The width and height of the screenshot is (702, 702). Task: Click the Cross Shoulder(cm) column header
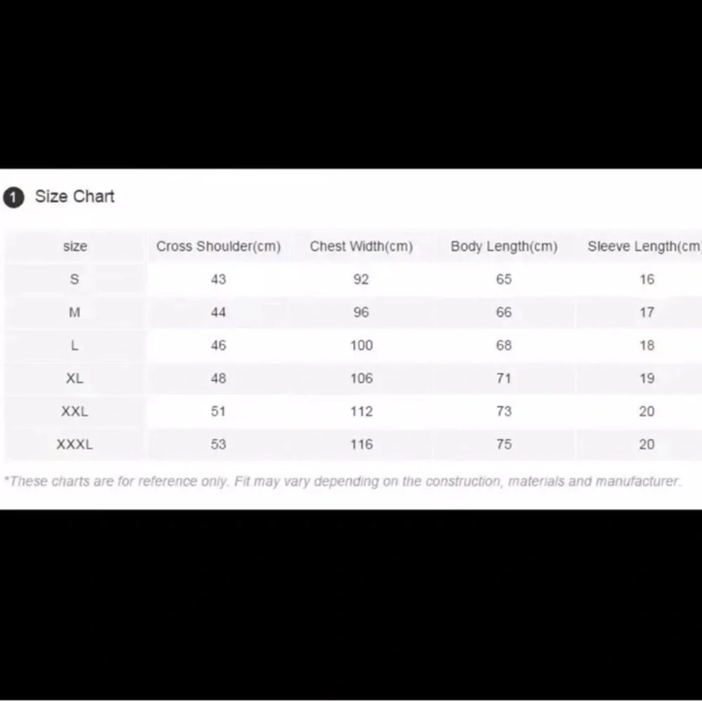tap(218, 246)
